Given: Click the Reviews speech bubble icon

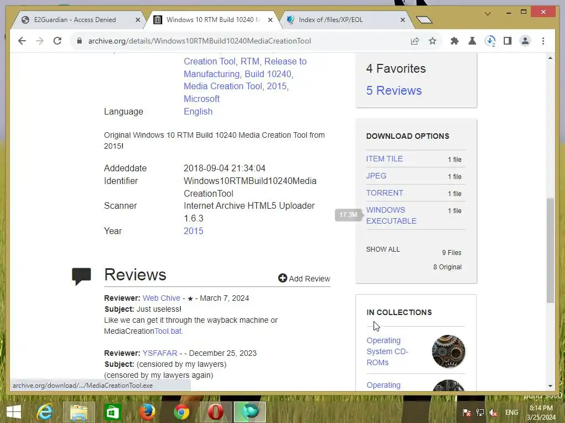Looking at the screenshot, I should point(82,276).
